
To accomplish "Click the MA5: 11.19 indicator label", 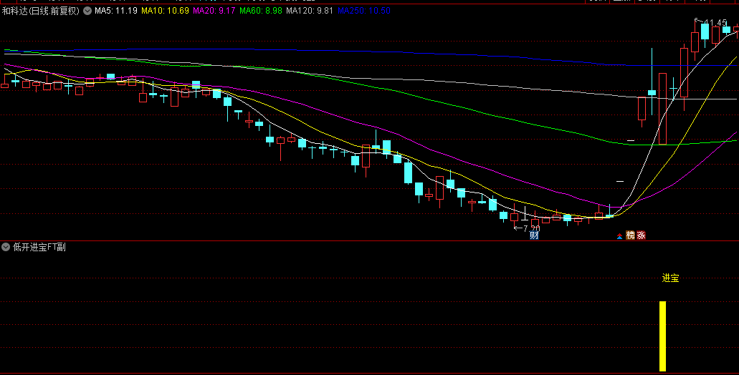I will 116,11.
